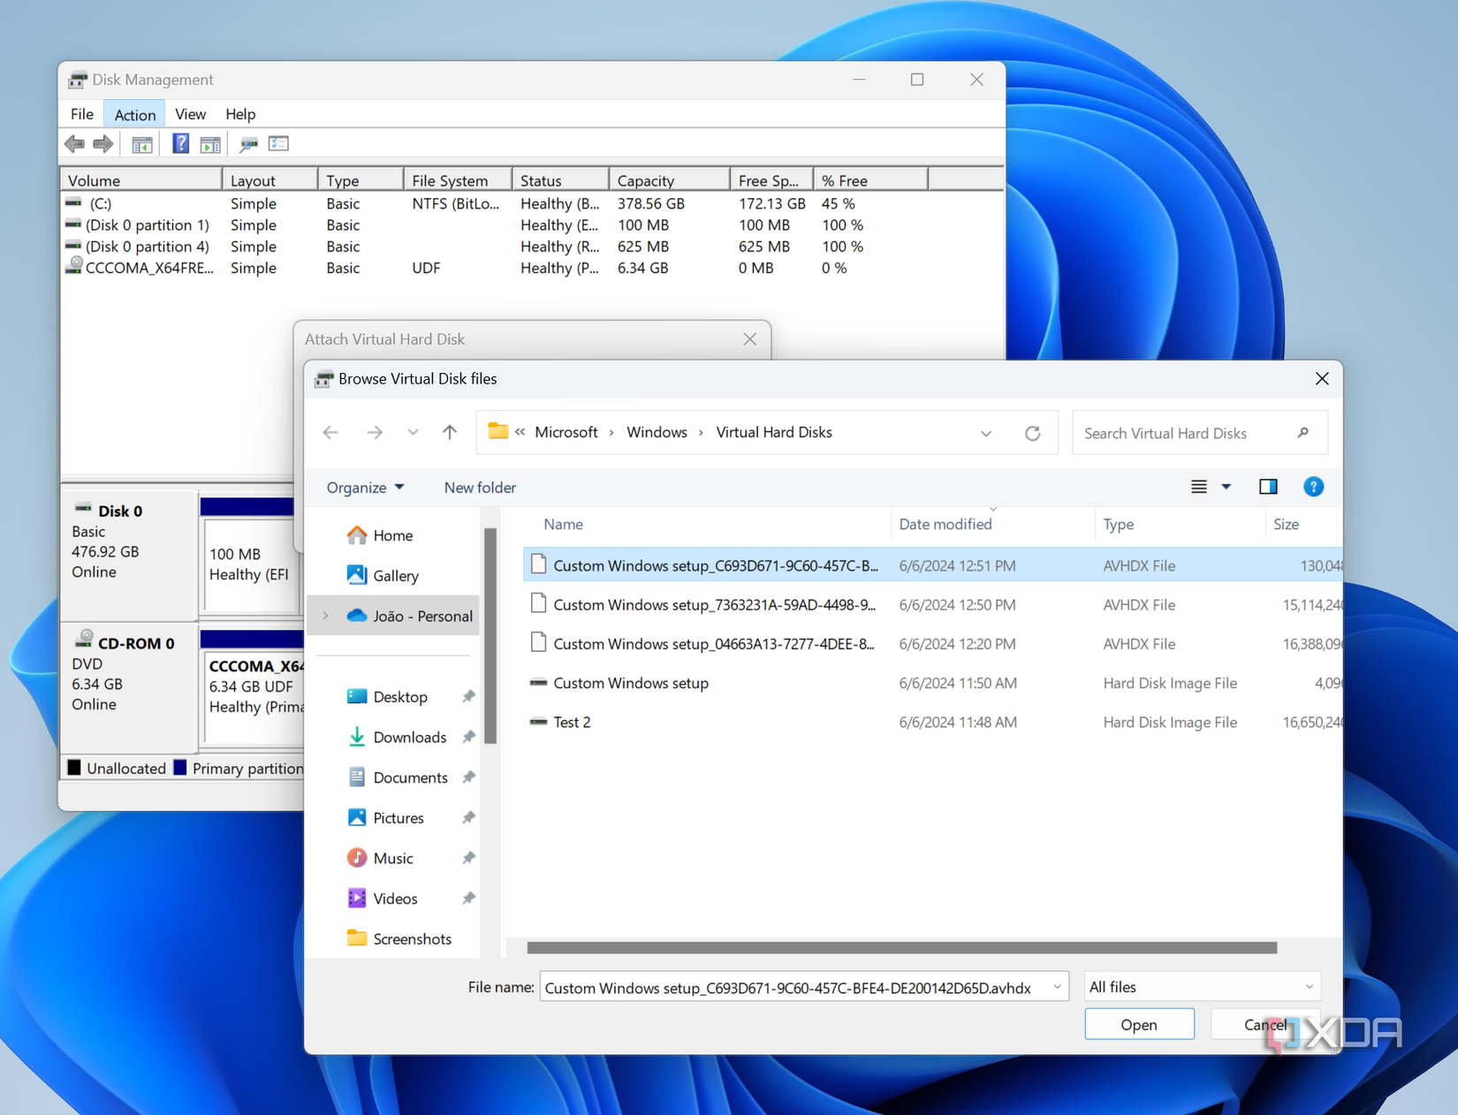Click the Show/Hide Action Pane toolbar icon
The image size is (1458, 1115).
(x=210, y=144)
